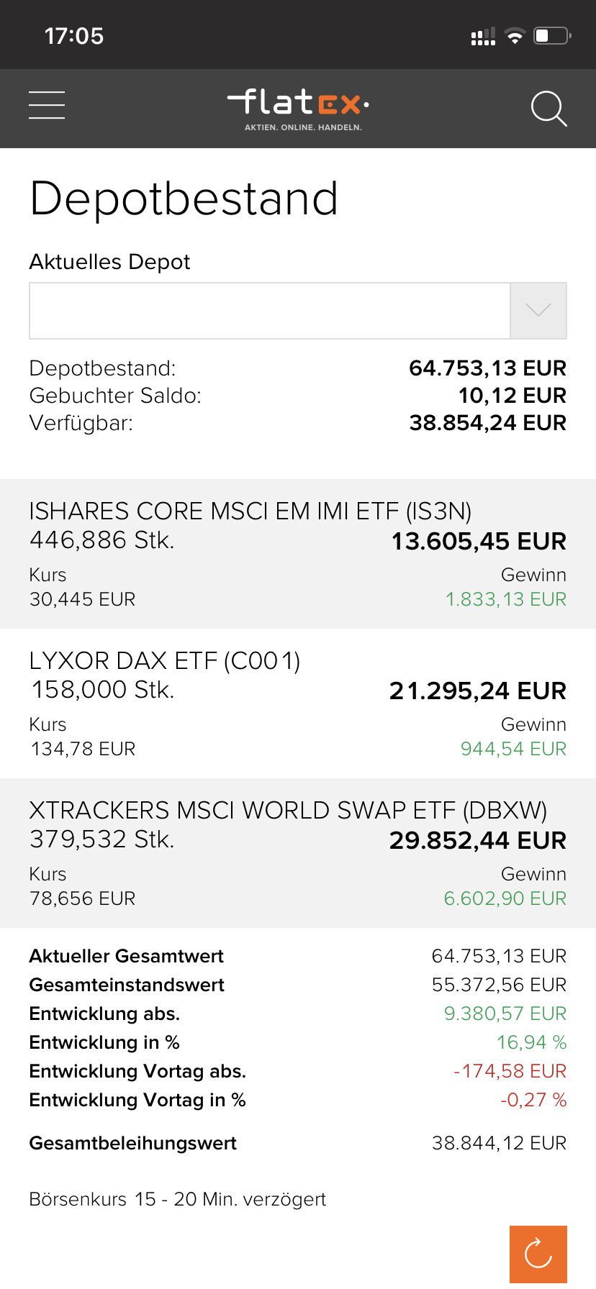Image resolution: width=596 pixels, height=1289 pixels.
Task: Tap the search magnifier icon
Action: pyautogui.click(x=549, y=109)
